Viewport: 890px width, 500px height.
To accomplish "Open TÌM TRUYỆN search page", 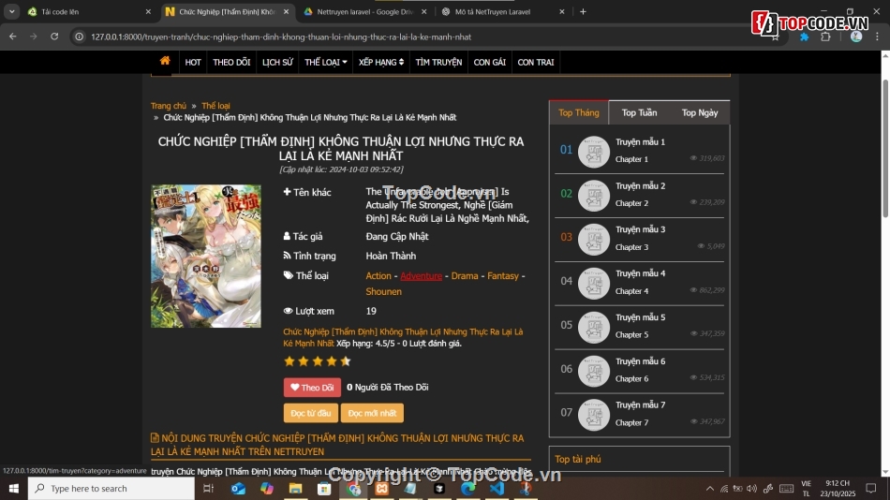I will tap(438, 63).
